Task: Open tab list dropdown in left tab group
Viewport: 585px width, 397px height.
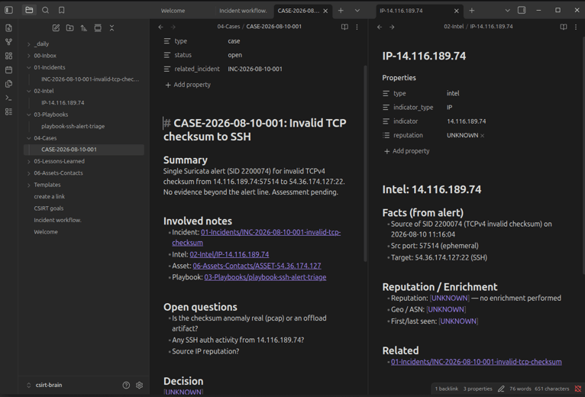Action: click(x=357, y=11)
